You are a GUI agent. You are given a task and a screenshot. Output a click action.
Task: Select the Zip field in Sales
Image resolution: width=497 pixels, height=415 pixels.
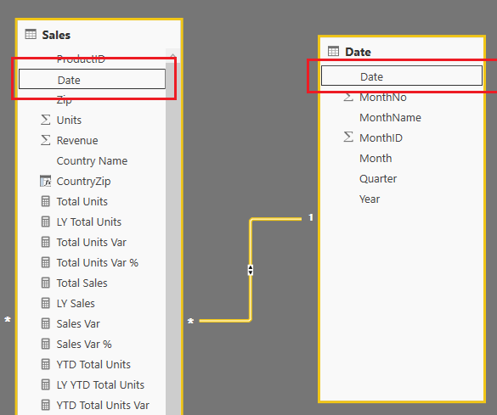coord(64,99)
